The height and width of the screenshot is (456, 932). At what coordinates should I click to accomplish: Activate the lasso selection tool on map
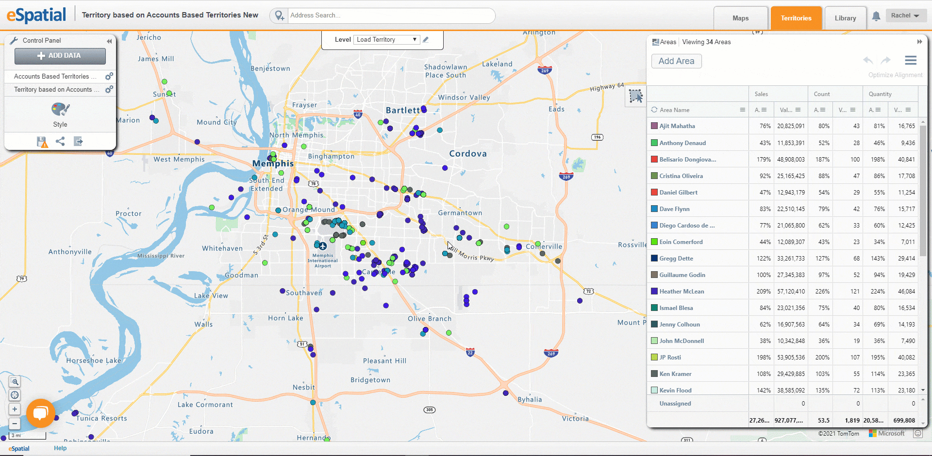635,96
